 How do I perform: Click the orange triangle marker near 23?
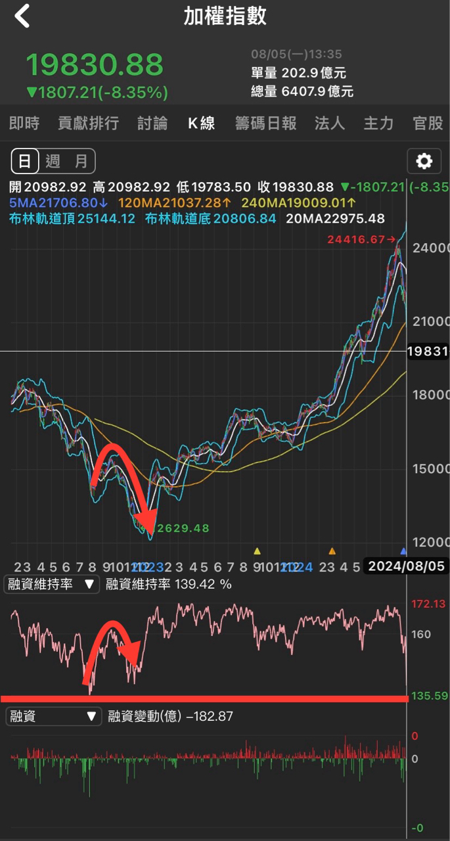pos(332,551)
